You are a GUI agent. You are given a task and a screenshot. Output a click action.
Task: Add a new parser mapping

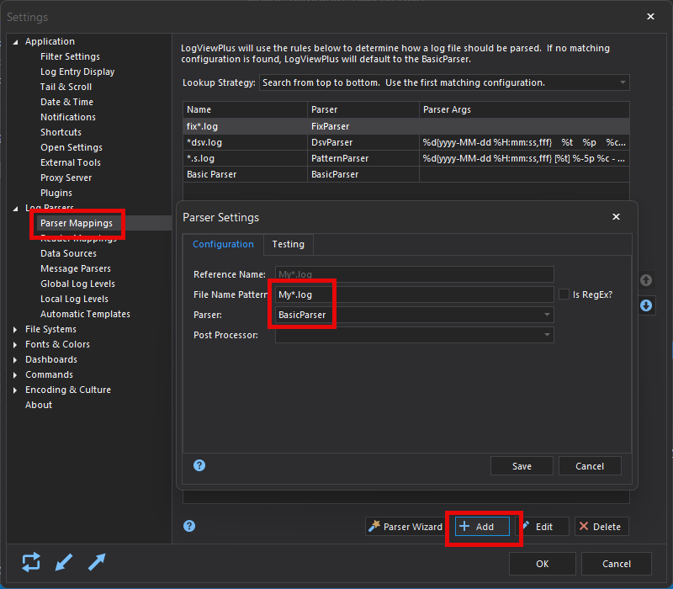coord(482,527)
